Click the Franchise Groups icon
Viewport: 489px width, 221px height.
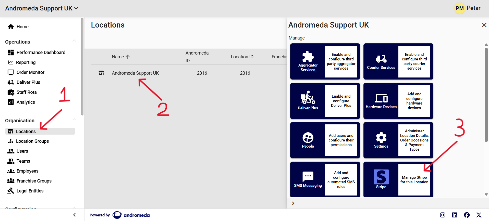point(11,181)
